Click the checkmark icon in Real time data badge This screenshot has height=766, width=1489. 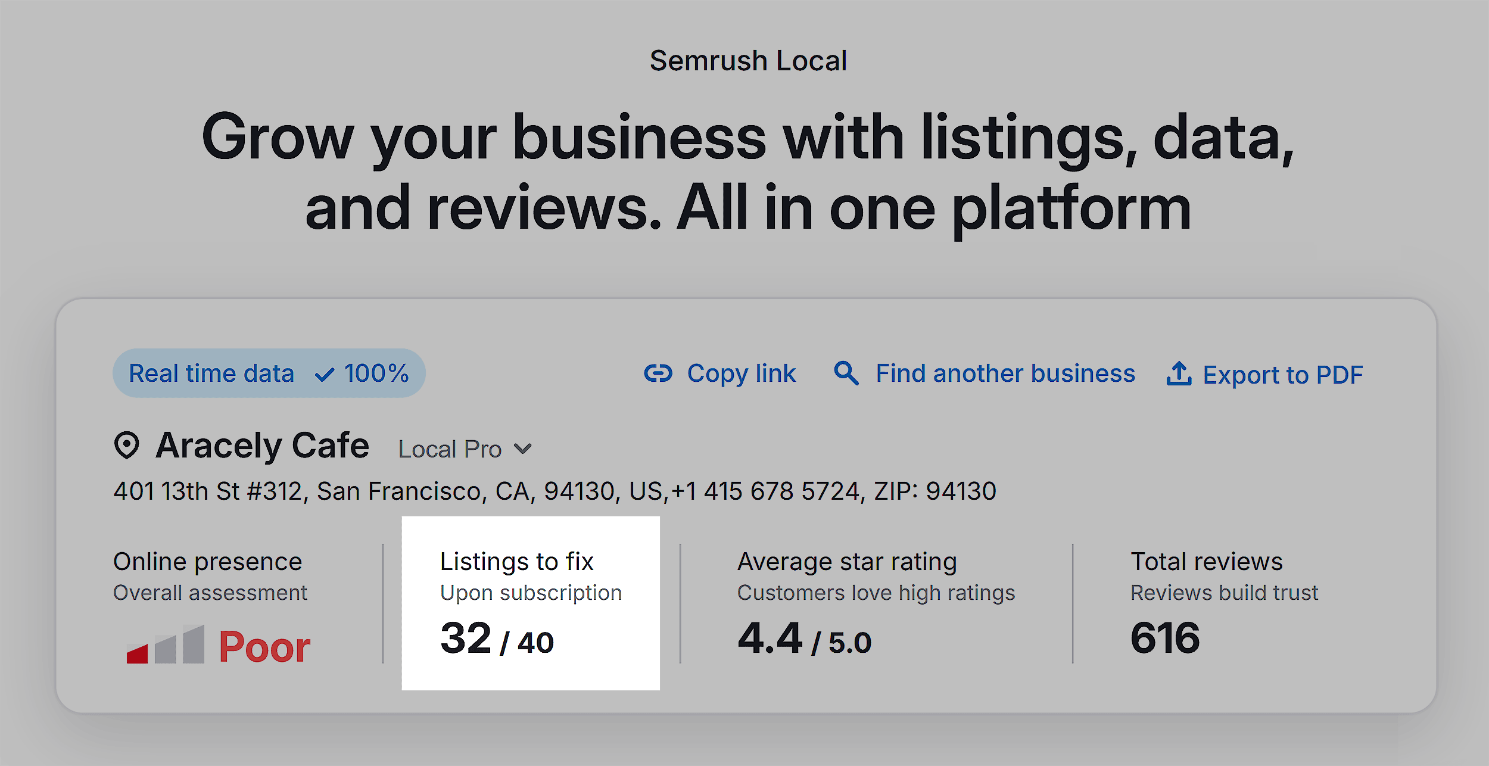click(x=325, y=375)
